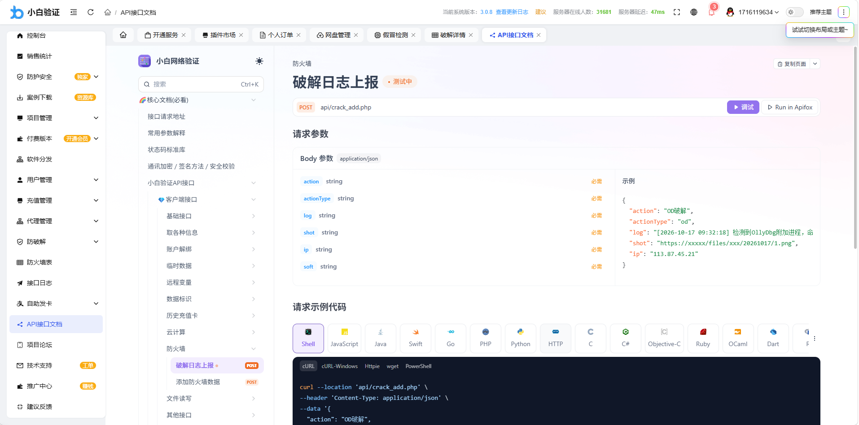Enter fullscreen mode icon

677,12
